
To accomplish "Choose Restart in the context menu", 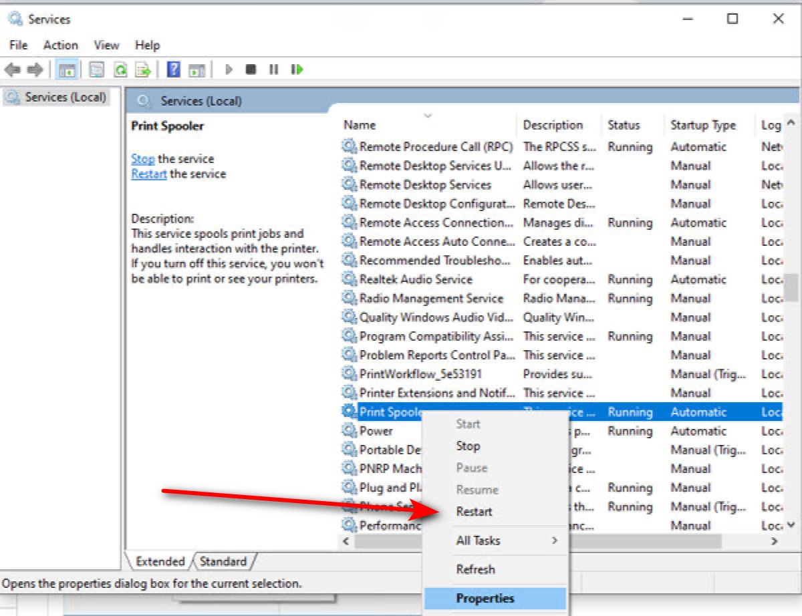I will click(x=496, y=511).
